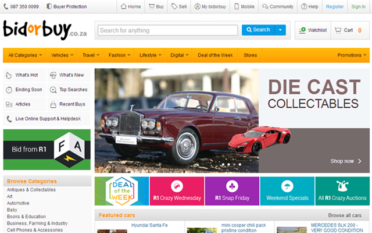Screen dimensions: 372x233
Task: Open Cell Phones & Accessories category
Action: [35, 230]
